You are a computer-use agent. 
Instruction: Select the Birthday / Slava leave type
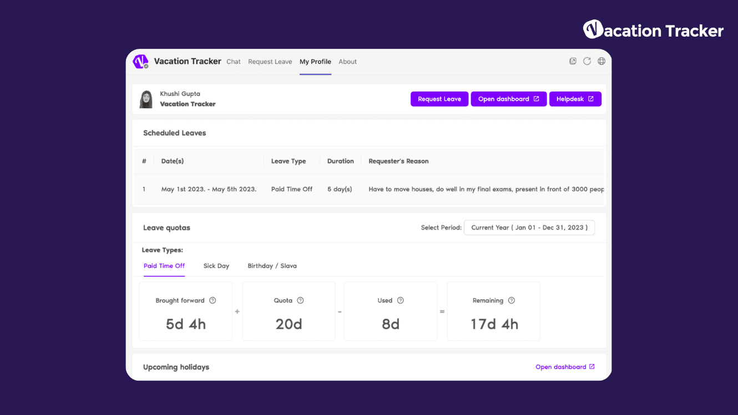[272, 266]
